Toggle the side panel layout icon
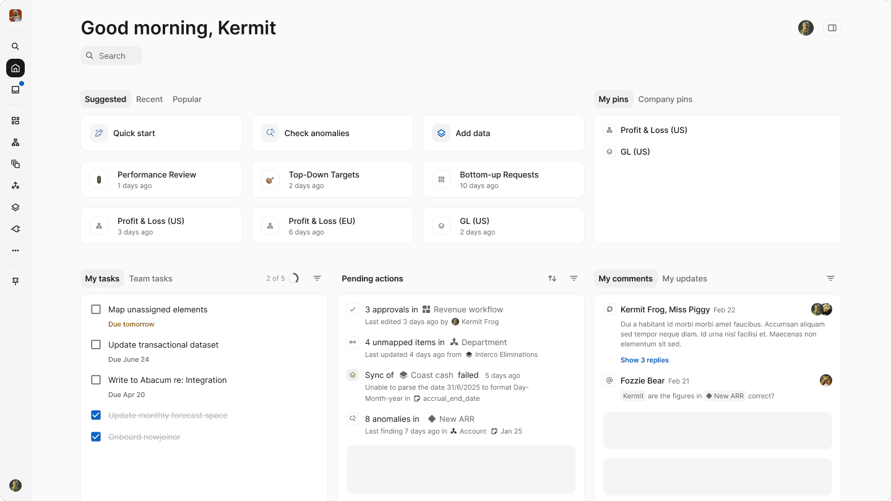 point(832,28)
